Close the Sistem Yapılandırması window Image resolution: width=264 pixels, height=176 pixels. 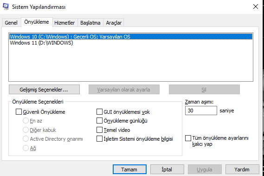click(x=255, y=7)
